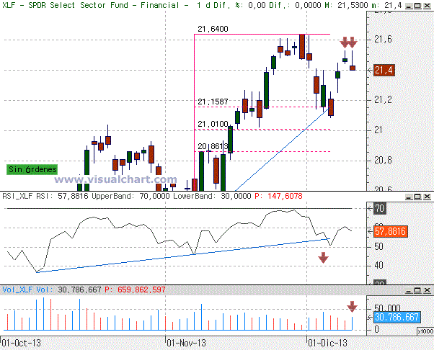The image size is (434, 350).
Task: Maximize the Vol_XLF volume panel
Action: [x=418, y=290]
